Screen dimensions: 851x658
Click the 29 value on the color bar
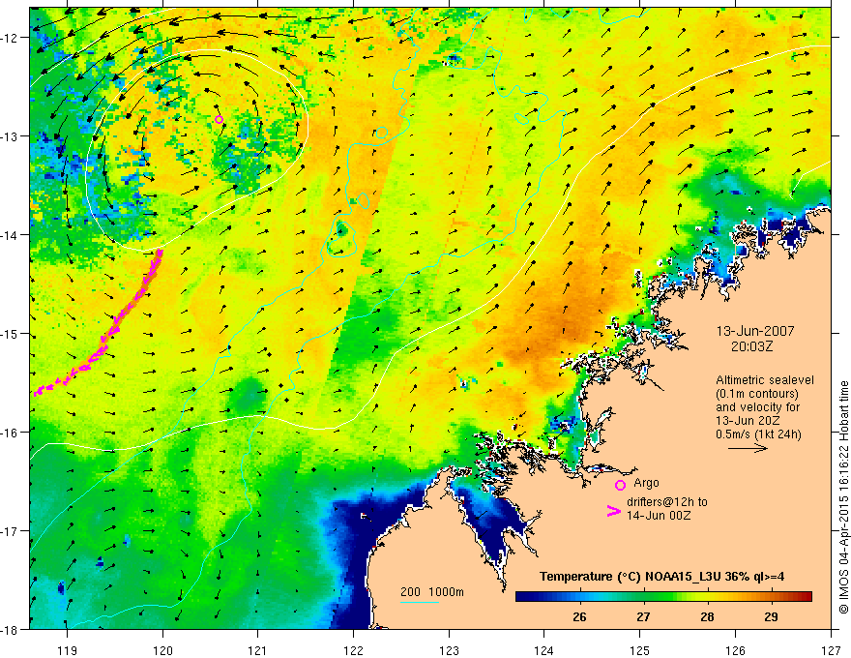771,617
